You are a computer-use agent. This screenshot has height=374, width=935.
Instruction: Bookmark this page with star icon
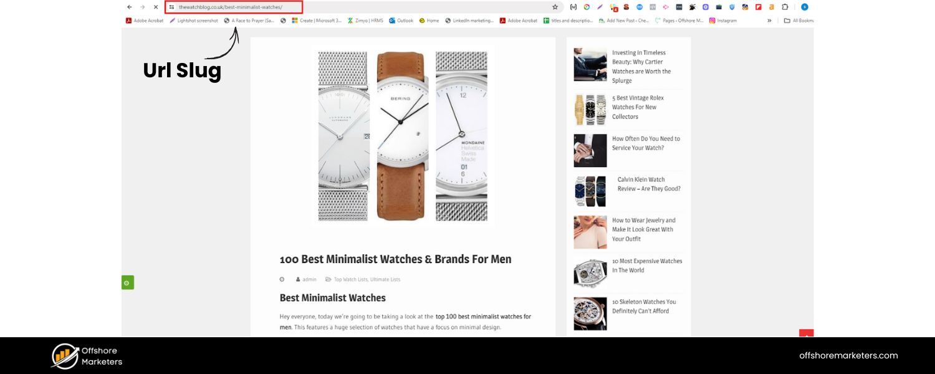[x=555, y=7]
